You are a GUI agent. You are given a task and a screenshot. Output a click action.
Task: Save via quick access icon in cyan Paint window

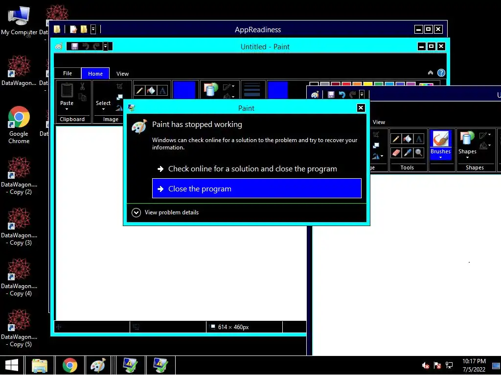click(x=74, y=46)
